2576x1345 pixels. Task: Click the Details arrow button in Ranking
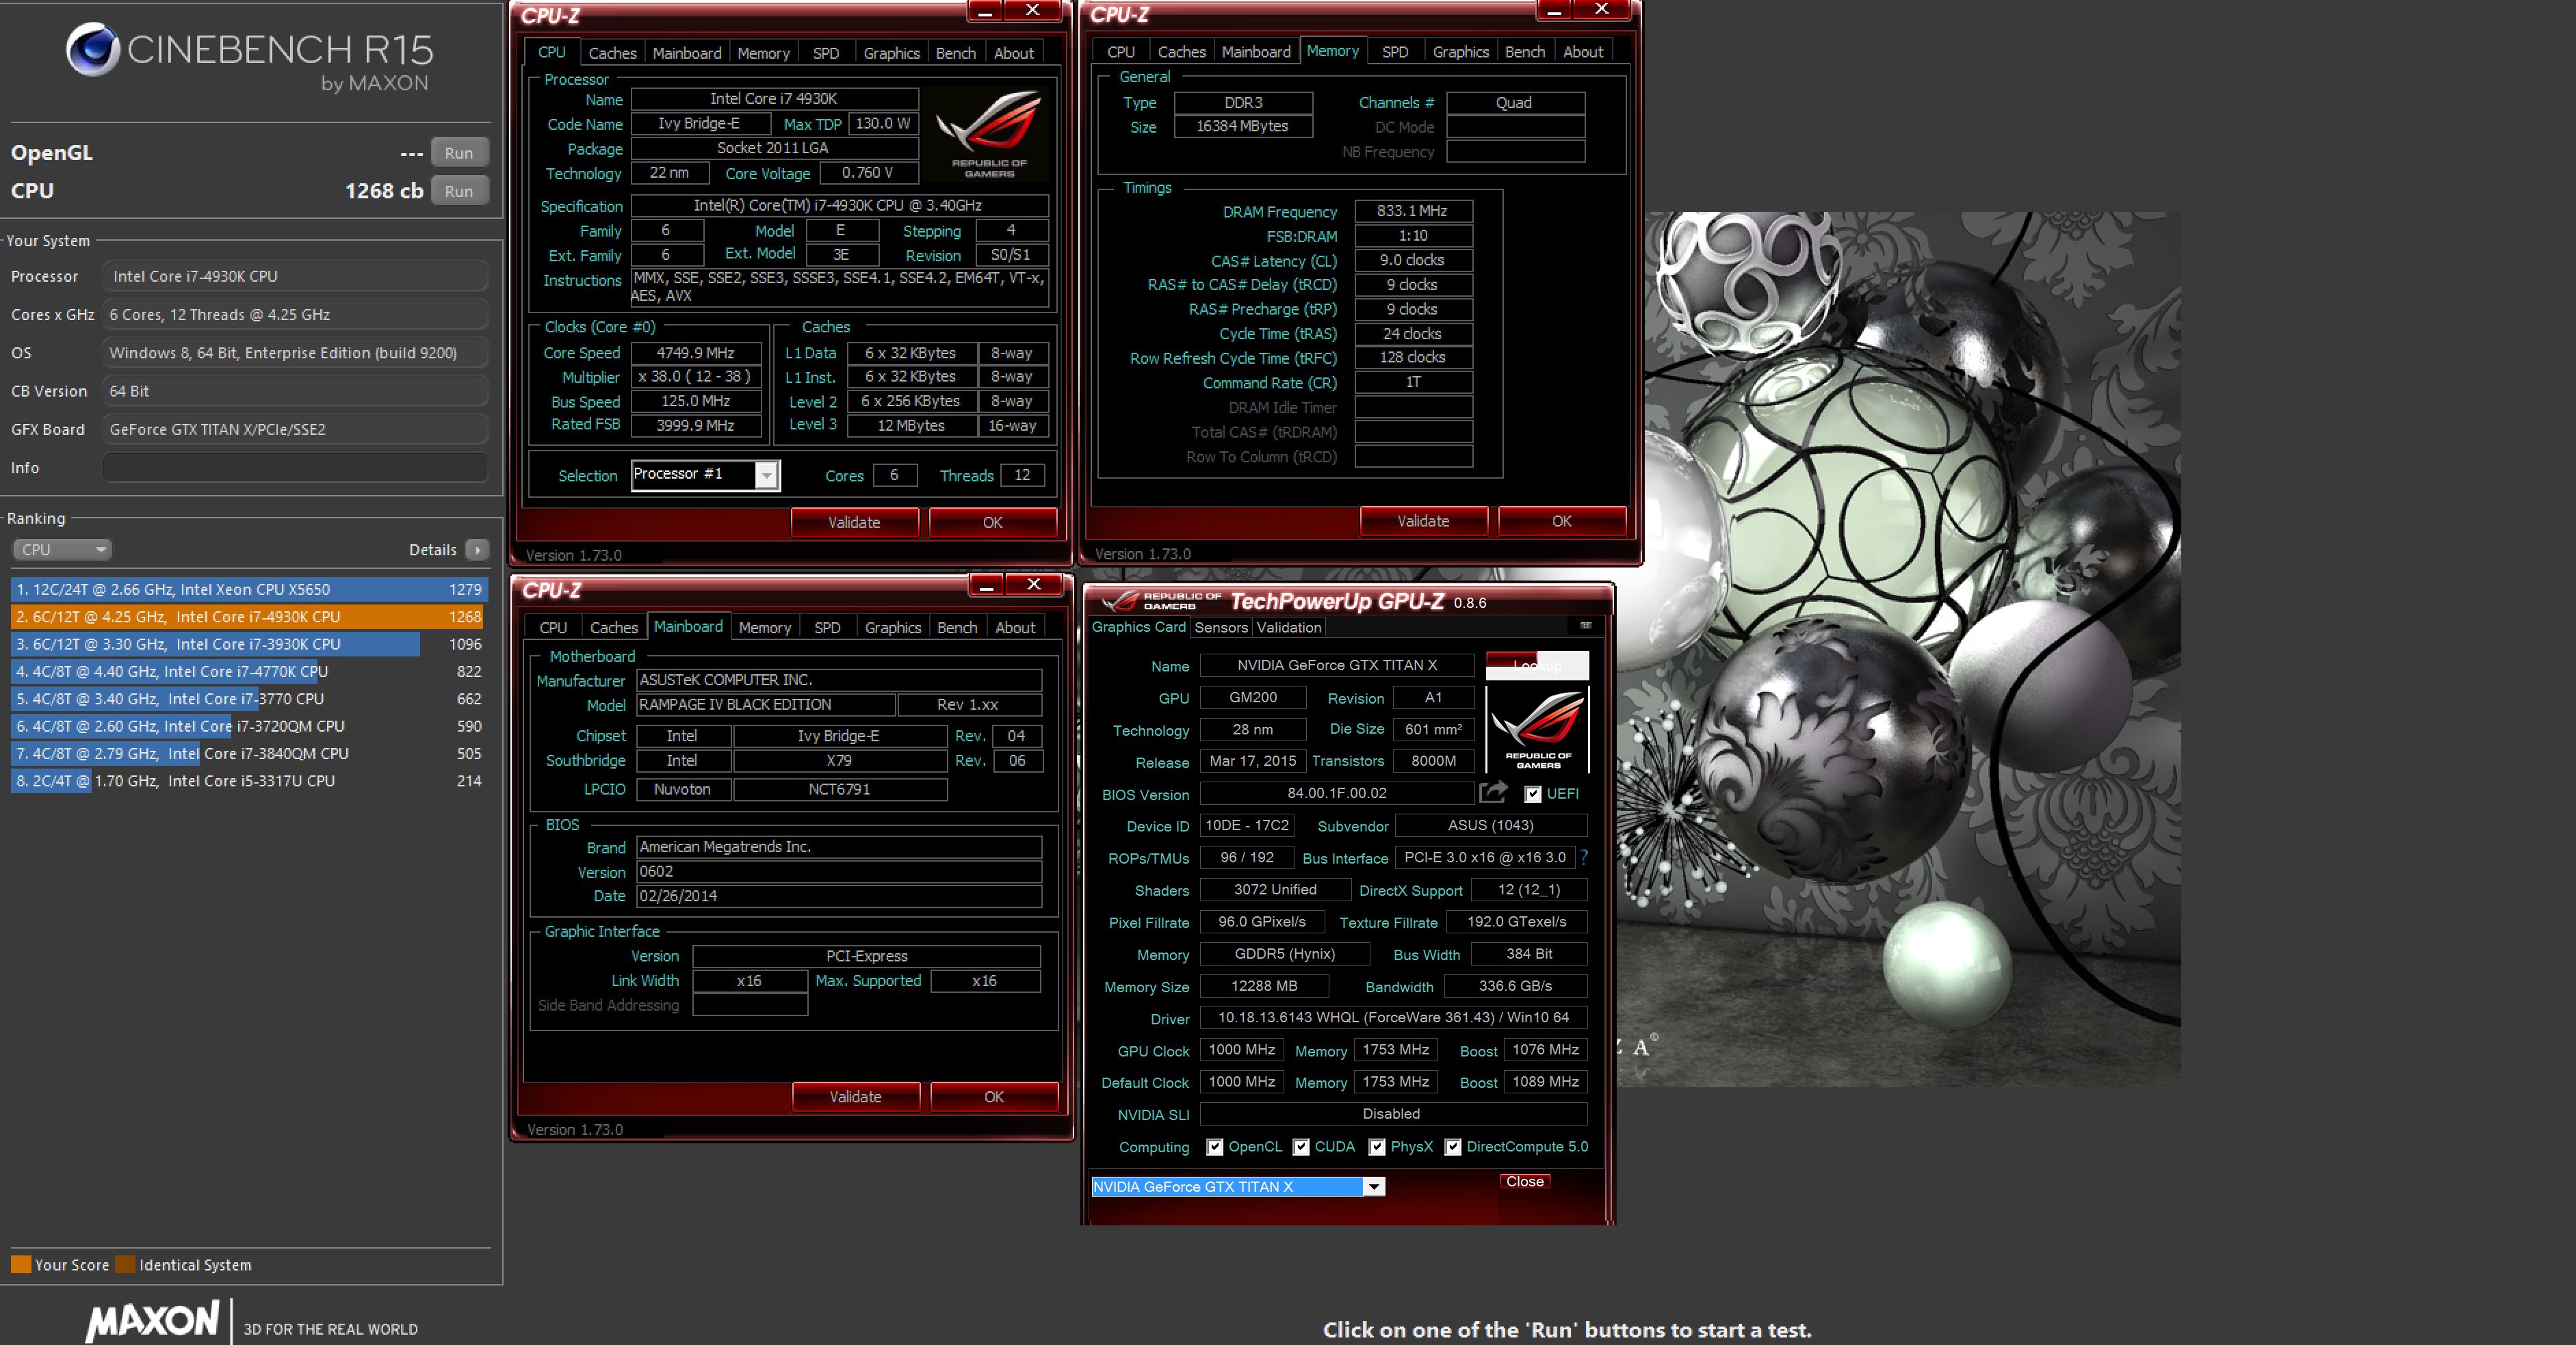click(x=477, y=550)
